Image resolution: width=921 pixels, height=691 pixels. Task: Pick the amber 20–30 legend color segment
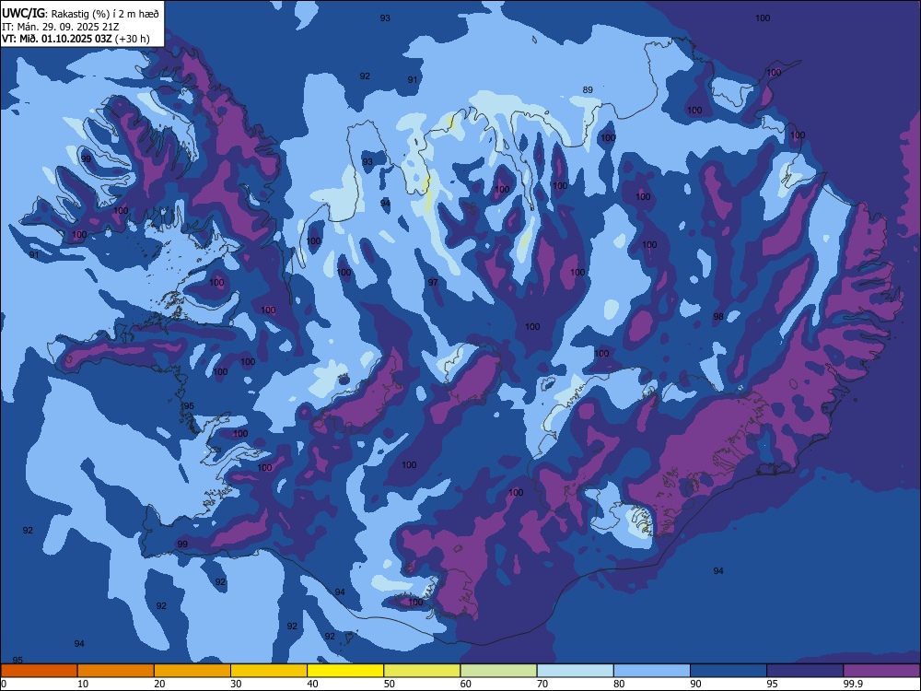pyautogui.click(x=192, y=671)
